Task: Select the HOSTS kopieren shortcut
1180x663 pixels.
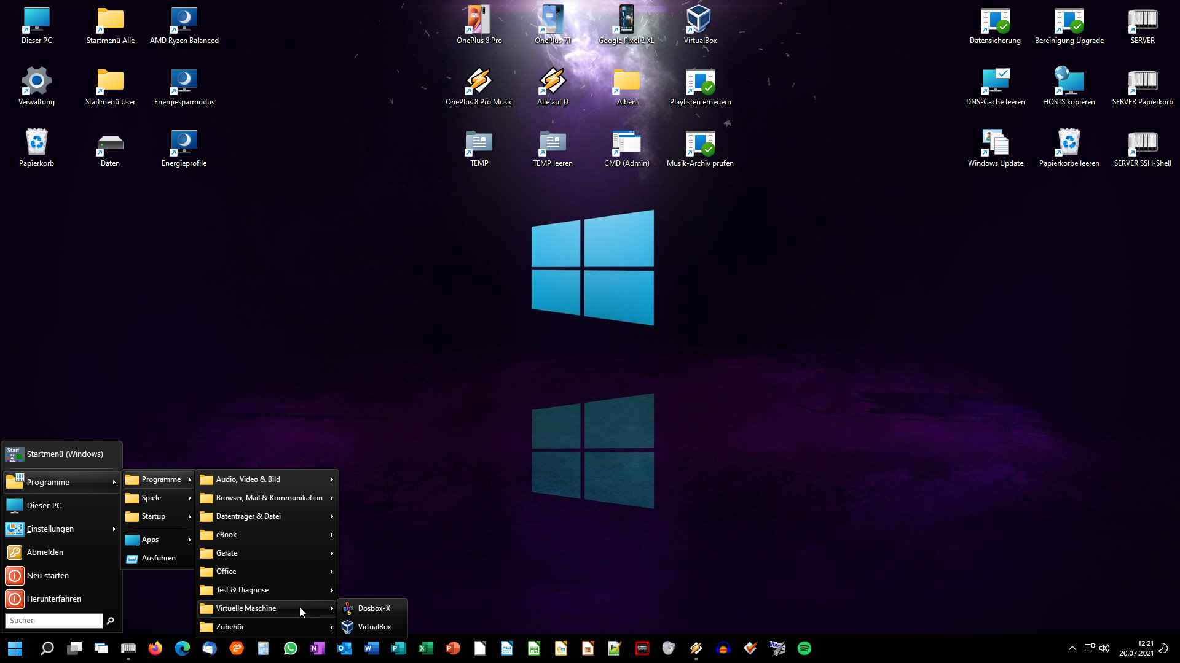Action: point(1069,87)
